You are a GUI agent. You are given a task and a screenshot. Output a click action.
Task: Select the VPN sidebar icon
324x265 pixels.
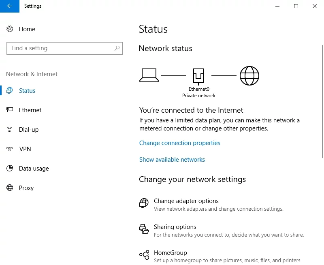(x=10, y=149)
